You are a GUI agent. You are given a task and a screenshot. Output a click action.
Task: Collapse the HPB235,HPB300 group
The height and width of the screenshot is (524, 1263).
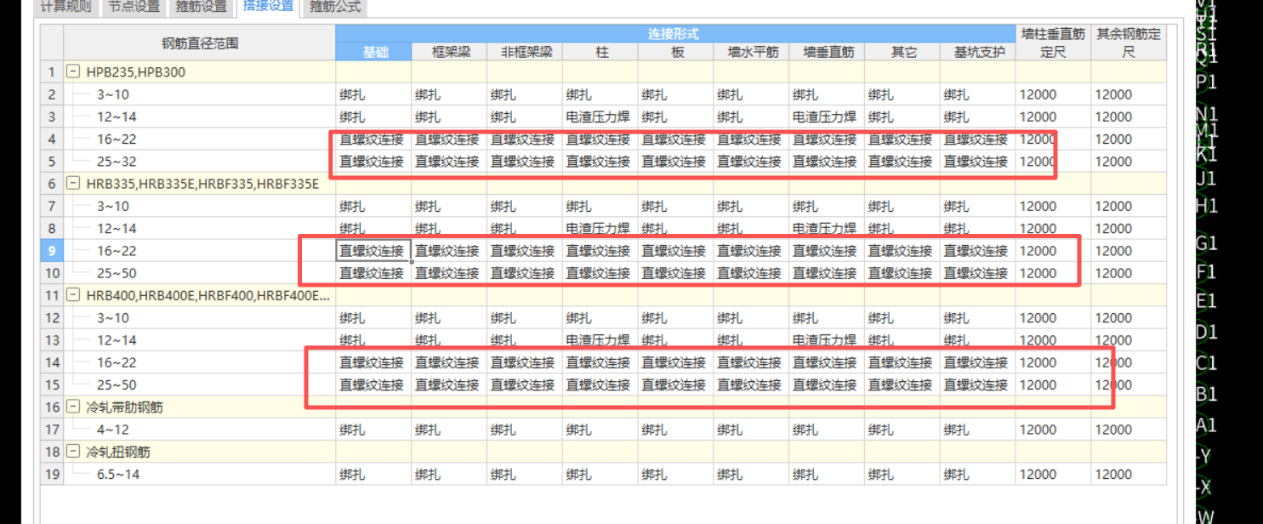point(75,72)
